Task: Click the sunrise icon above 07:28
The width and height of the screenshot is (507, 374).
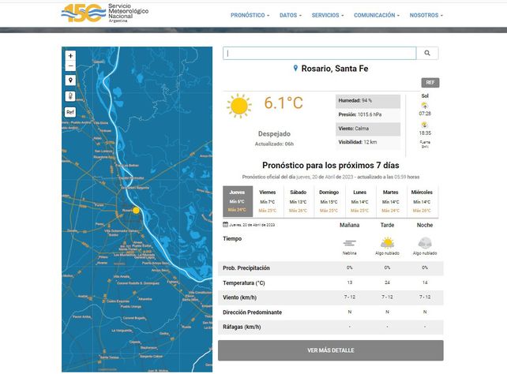Action: click(x=425, y=105)
